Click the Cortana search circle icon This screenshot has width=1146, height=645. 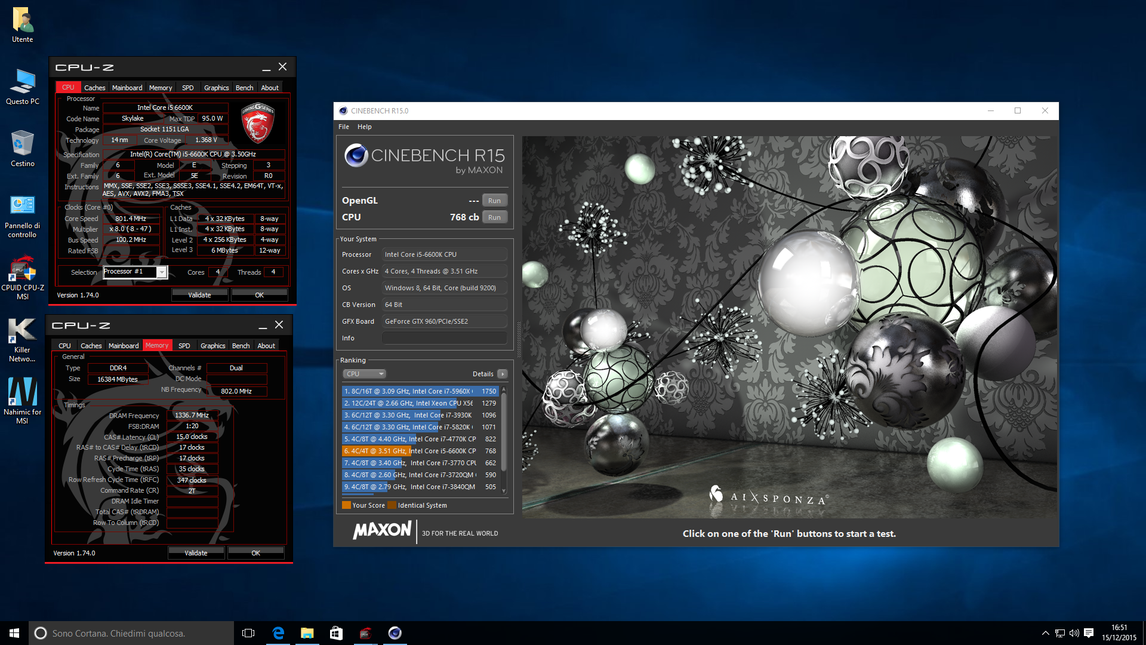(41, 633)
